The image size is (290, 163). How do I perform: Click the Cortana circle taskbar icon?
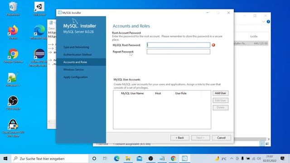coord(94,158)
